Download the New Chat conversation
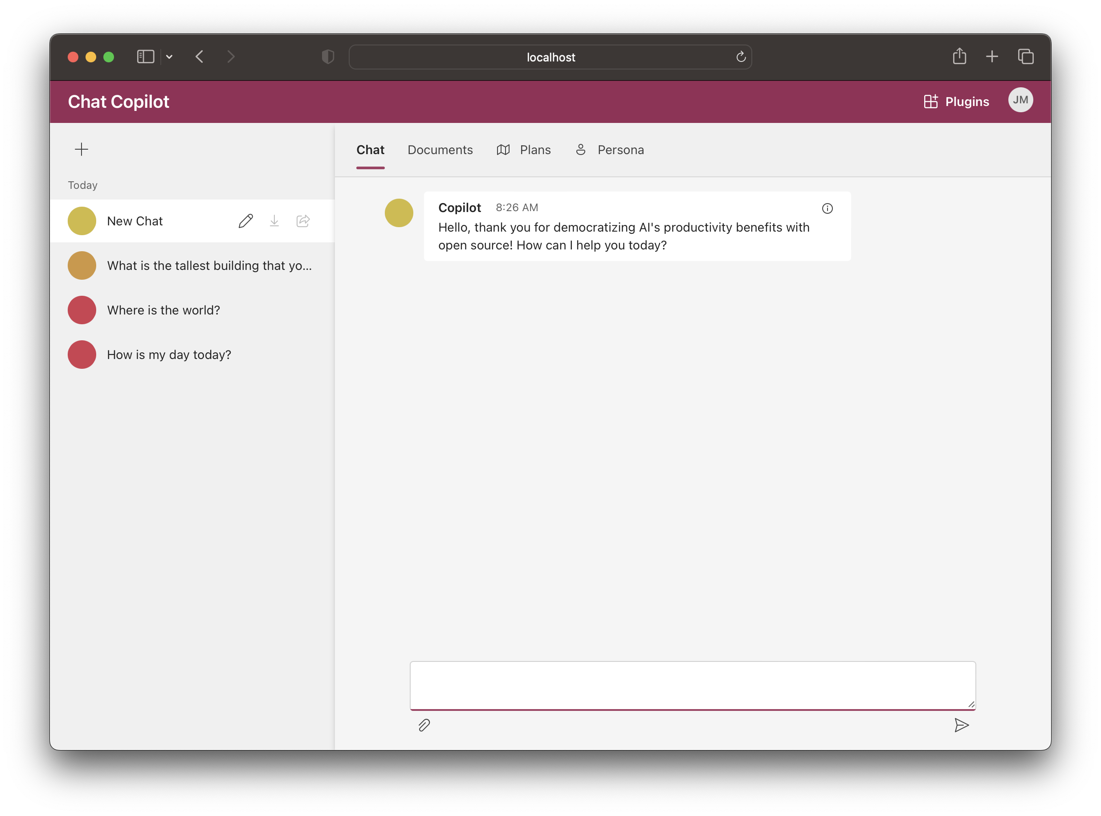This screenshot has width=1101, height=816. pos(274,221)
